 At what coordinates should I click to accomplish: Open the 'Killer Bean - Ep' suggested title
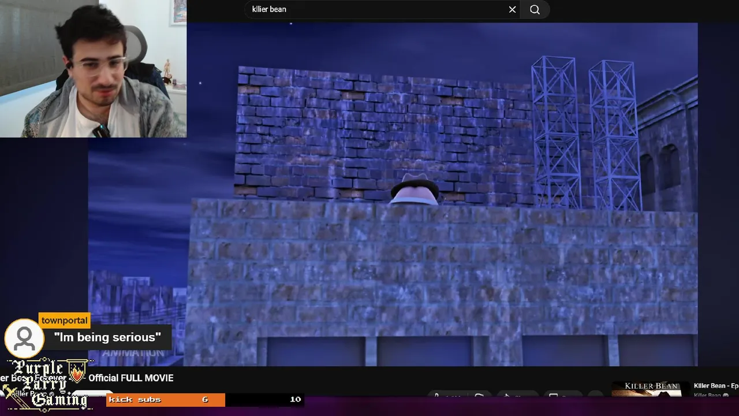pos(716,385)
